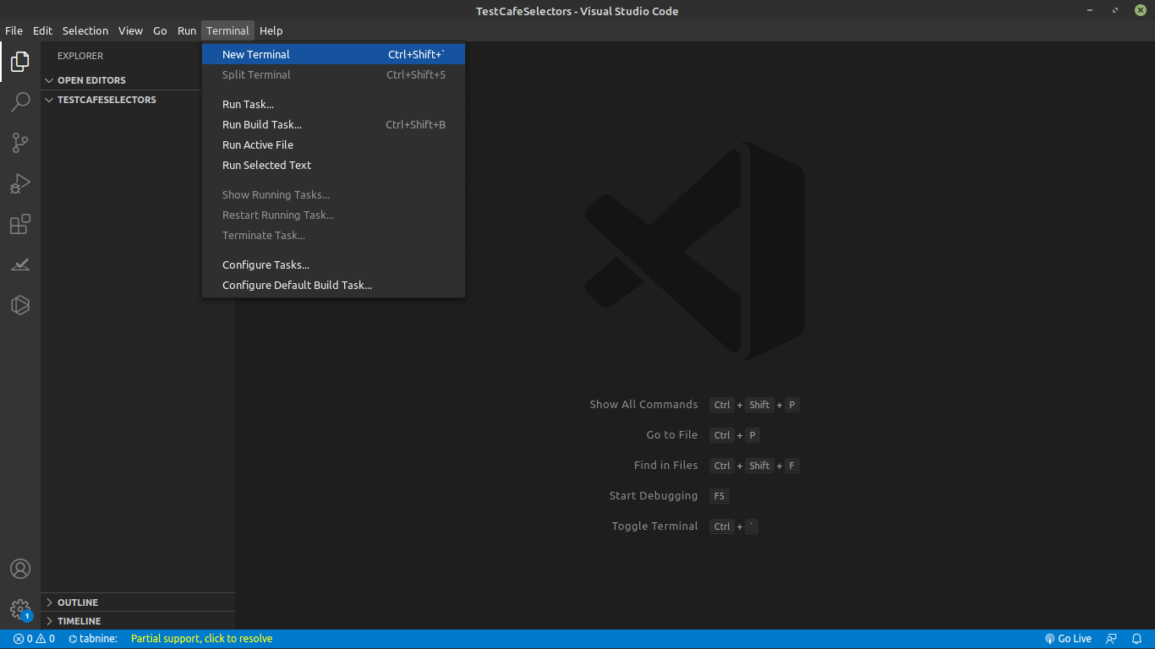Viewport: 1155px width, 649px height.
Task: Open the Explorer view in the activity bar
Action: point(20,61)
